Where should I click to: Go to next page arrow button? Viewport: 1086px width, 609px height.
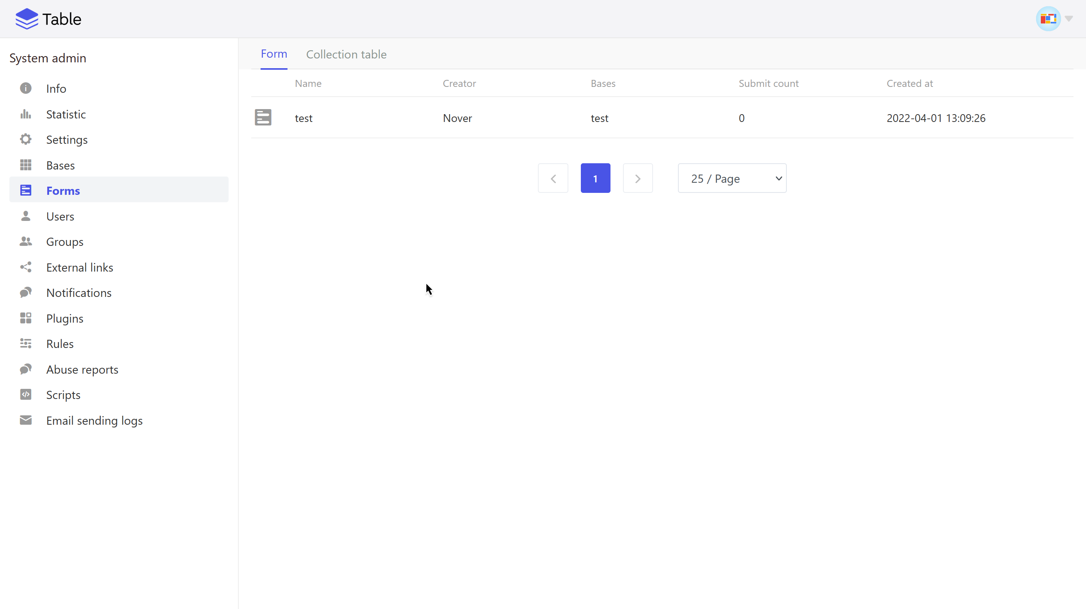coord(637,178)
